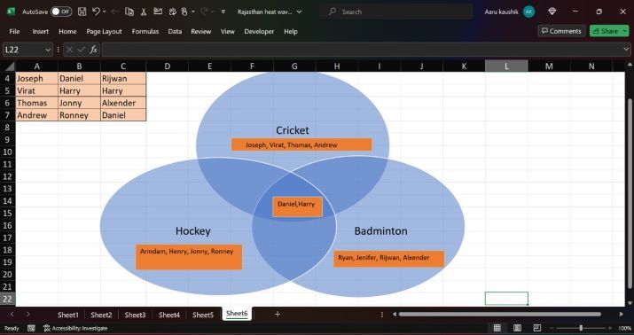Viewport: 634px width, 335px height.
Task: Click in the Search box
Action: 395,12
